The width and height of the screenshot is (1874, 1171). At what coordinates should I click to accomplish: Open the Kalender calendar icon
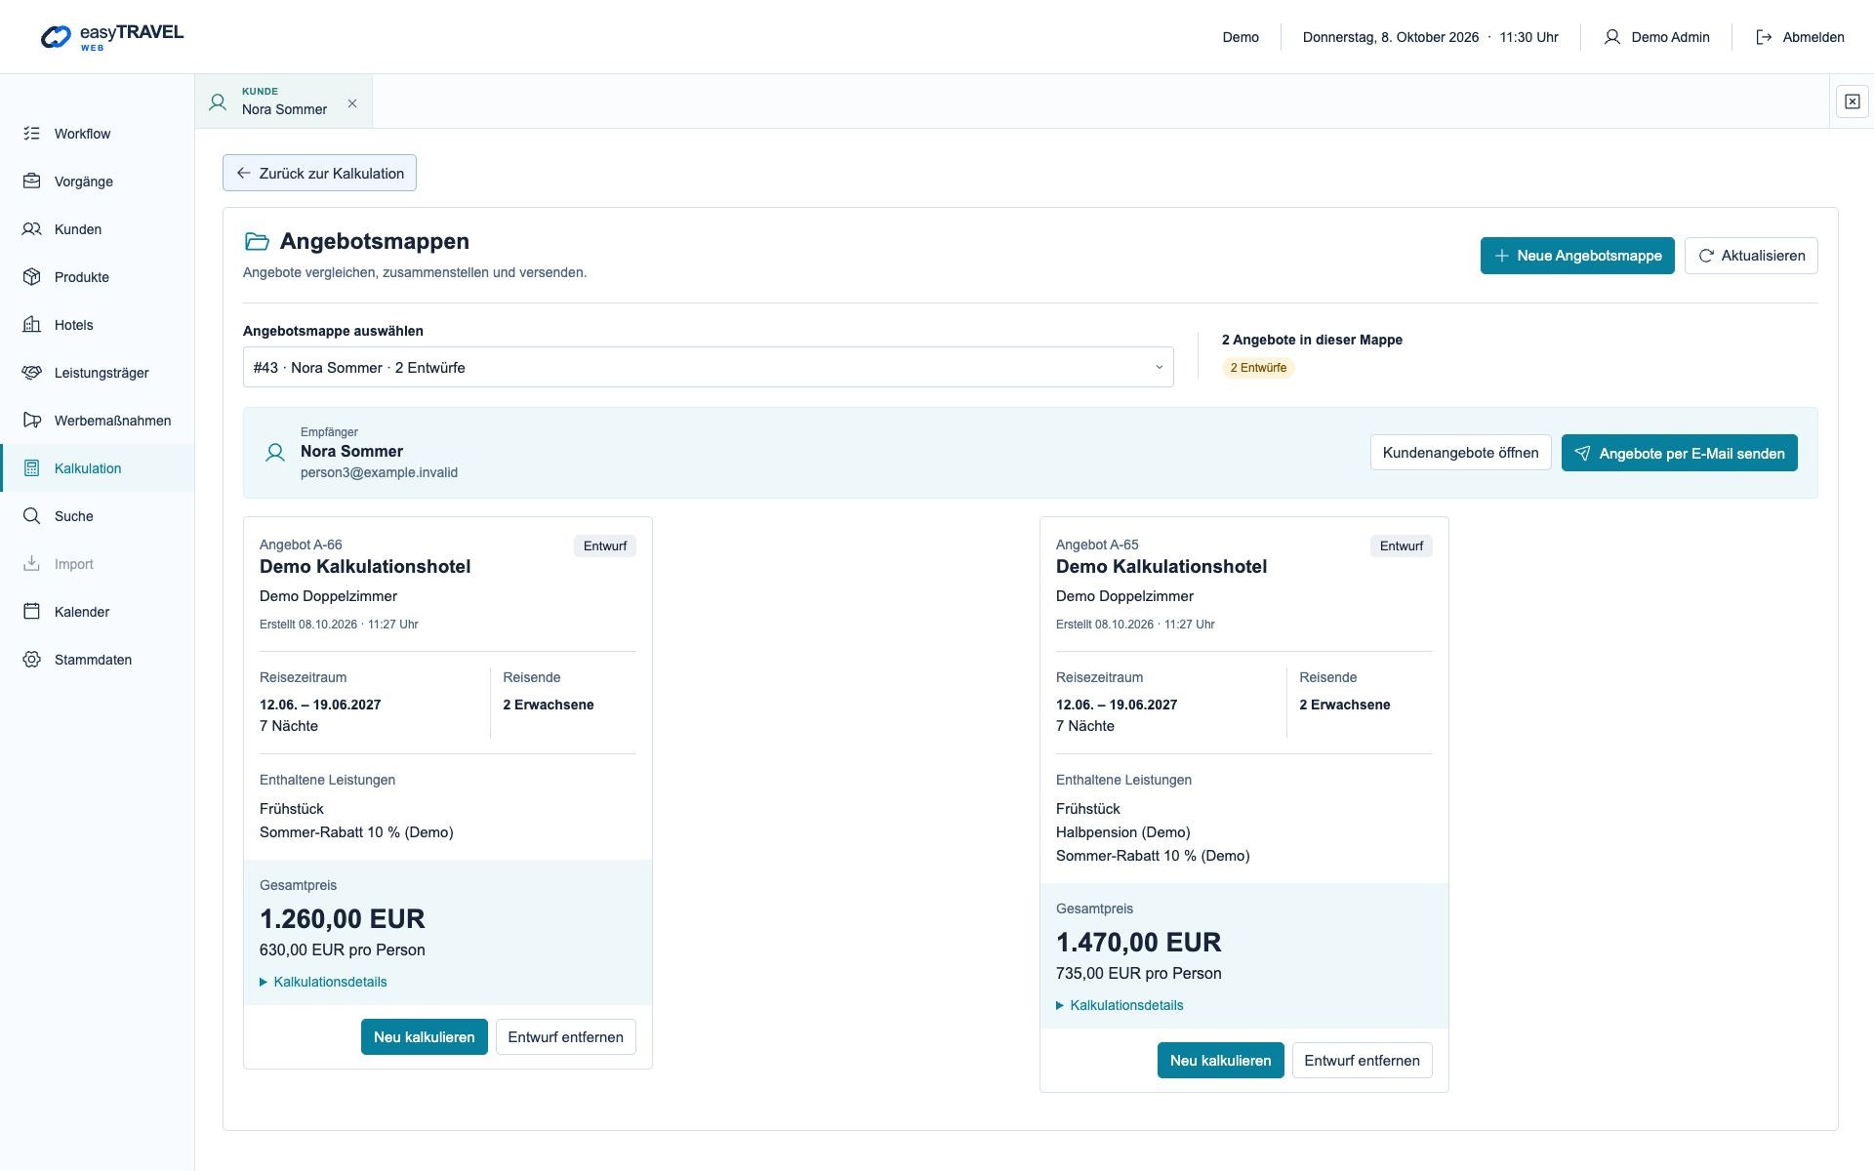[x=32, y=612]
